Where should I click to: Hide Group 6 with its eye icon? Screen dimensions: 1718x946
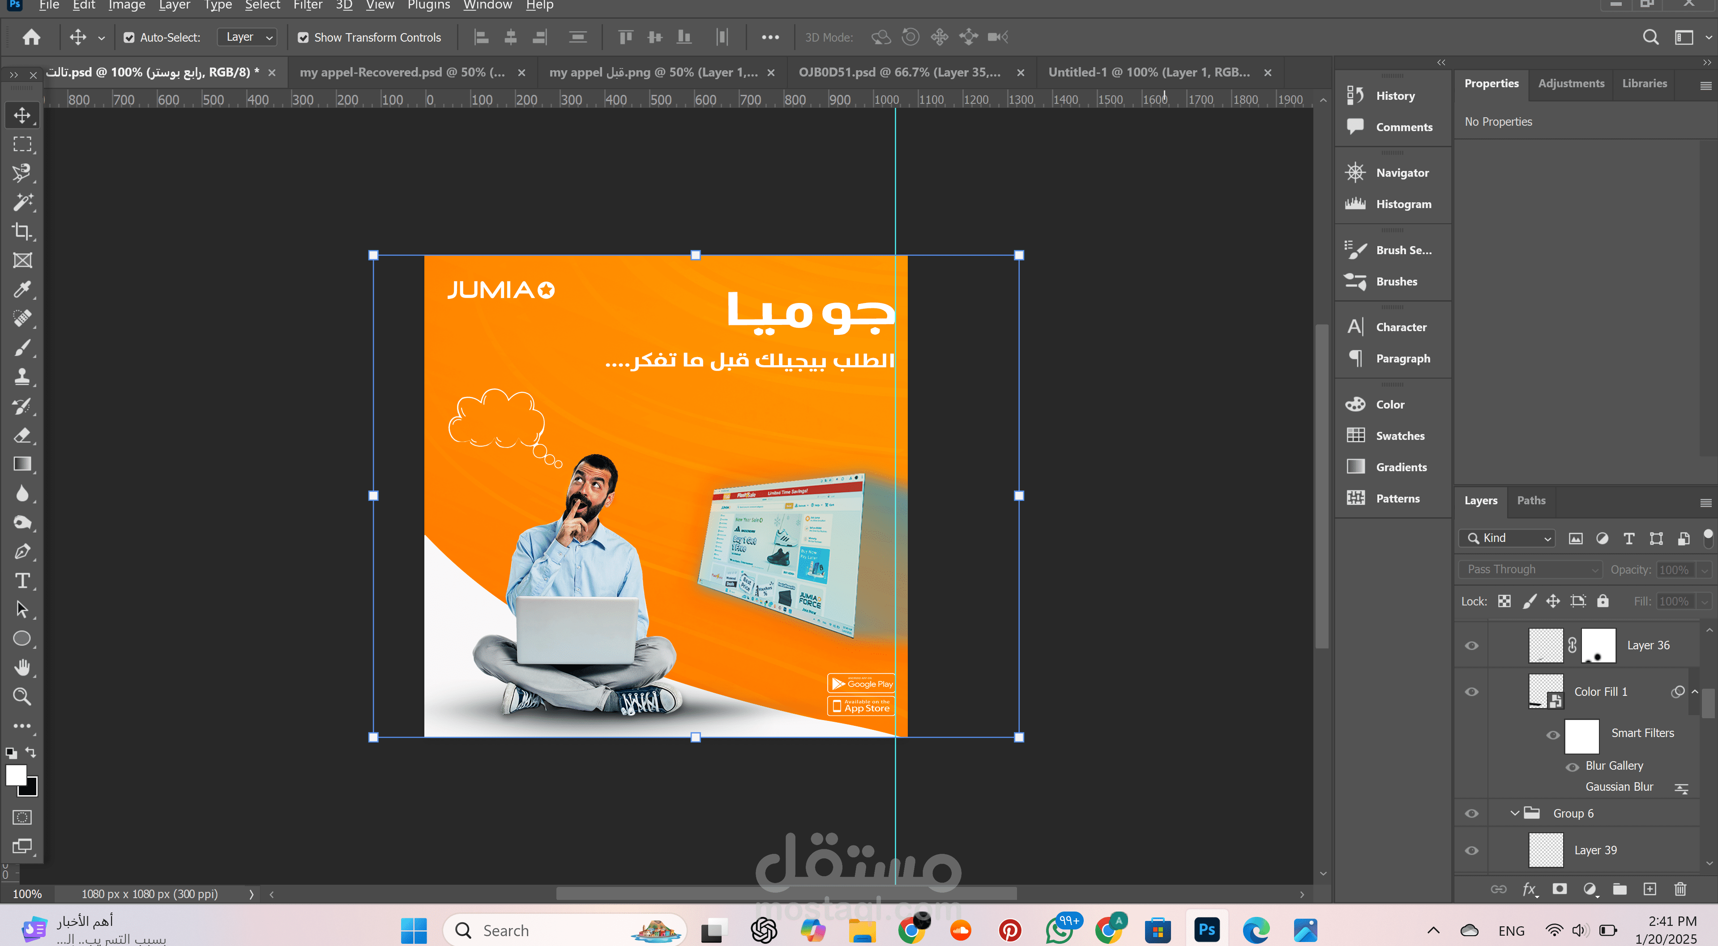1472,814
